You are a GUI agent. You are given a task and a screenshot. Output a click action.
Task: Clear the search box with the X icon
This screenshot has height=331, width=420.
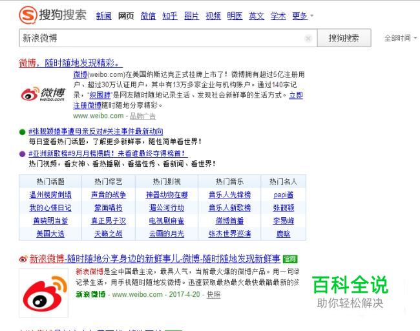tap(308, 38)
